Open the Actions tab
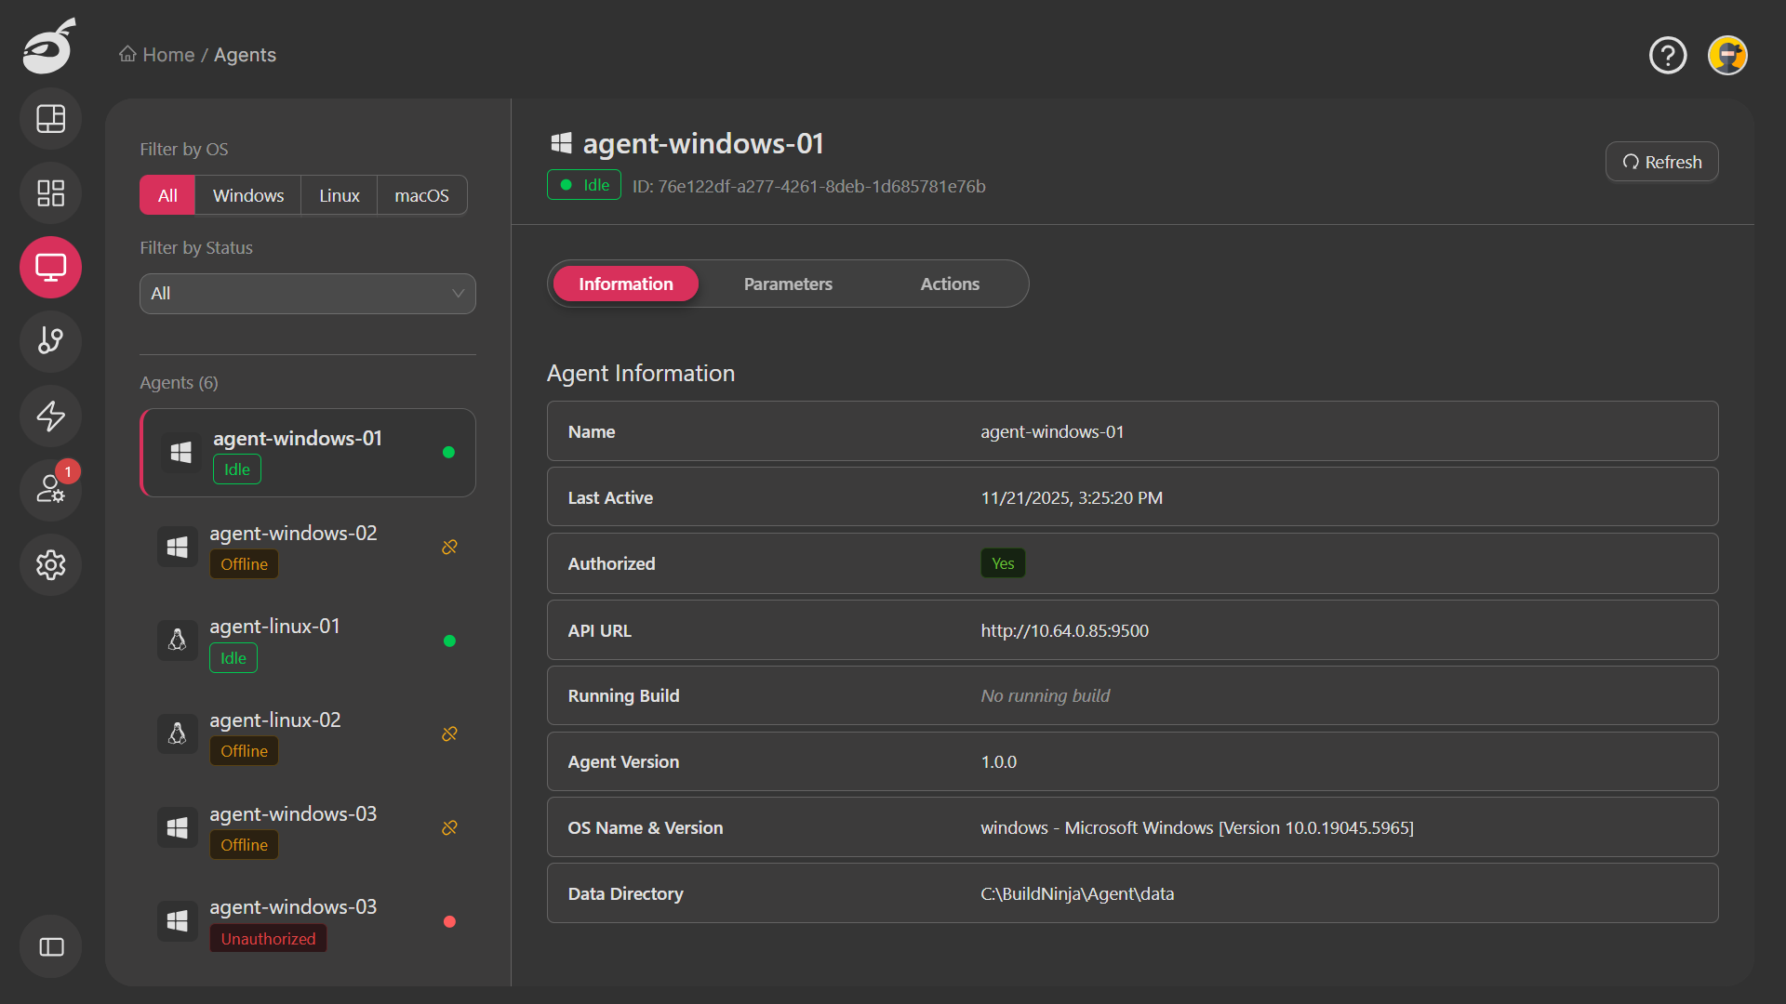The image size is (1786, 1004). (x=949, y=284)
